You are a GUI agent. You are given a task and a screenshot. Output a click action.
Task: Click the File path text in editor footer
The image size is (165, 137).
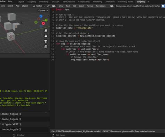pyautogui.click(x=103, y=131)
